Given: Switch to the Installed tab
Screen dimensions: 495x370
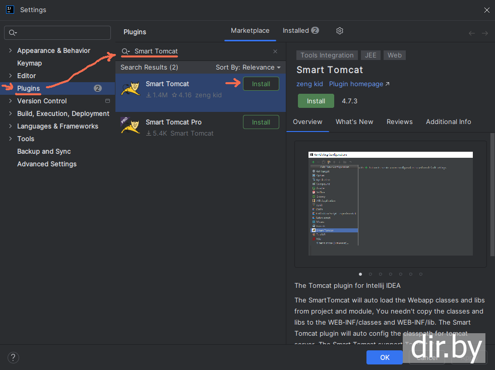Looking at the screenshot, I should [x=300, y=31].
